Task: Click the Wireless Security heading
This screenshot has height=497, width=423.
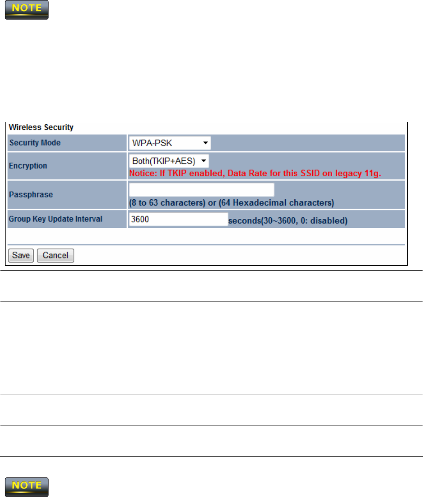Action: click(41, 127)
